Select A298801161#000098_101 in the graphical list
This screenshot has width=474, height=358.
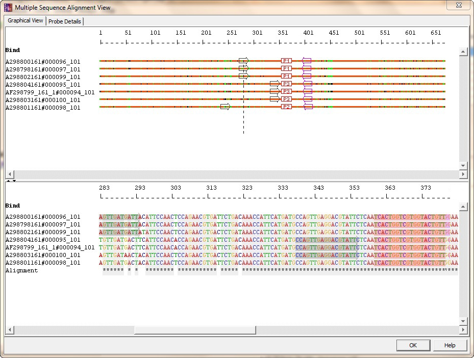click(x=43, y=108)
